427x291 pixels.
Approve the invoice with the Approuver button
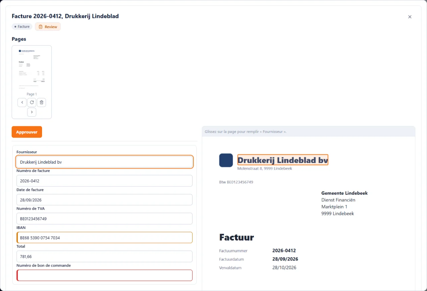point(27,132)
